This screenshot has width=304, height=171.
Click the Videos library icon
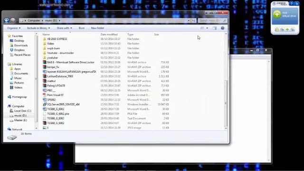[11, 87]
